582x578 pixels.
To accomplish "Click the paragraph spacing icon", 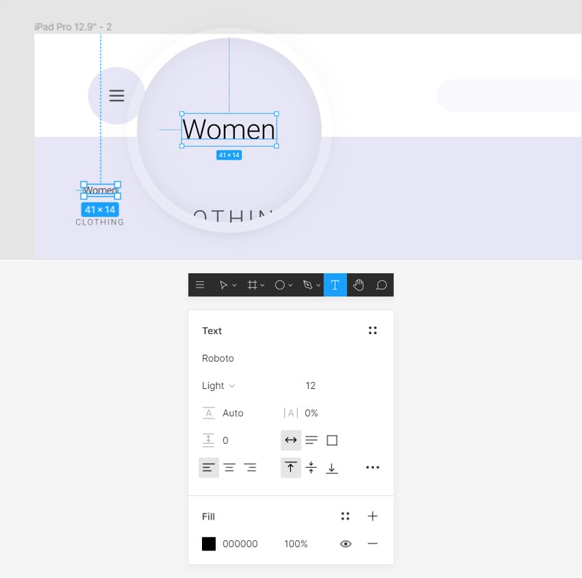I will (x=209, y=440).
